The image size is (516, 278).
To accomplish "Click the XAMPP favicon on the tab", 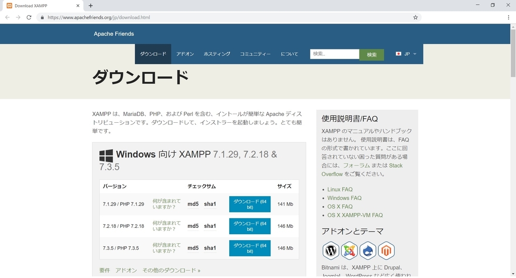I will tap(9, 6).
